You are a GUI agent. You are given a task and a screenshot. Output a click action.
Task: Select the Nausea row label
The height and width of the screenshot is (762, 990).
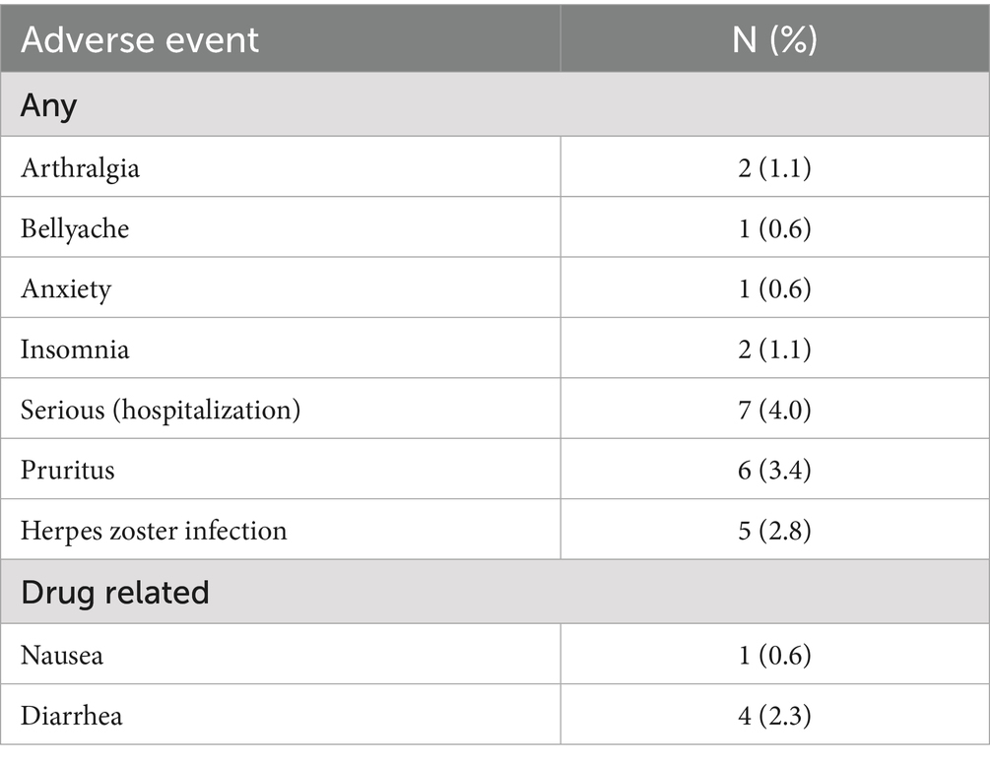click(62, 654)
